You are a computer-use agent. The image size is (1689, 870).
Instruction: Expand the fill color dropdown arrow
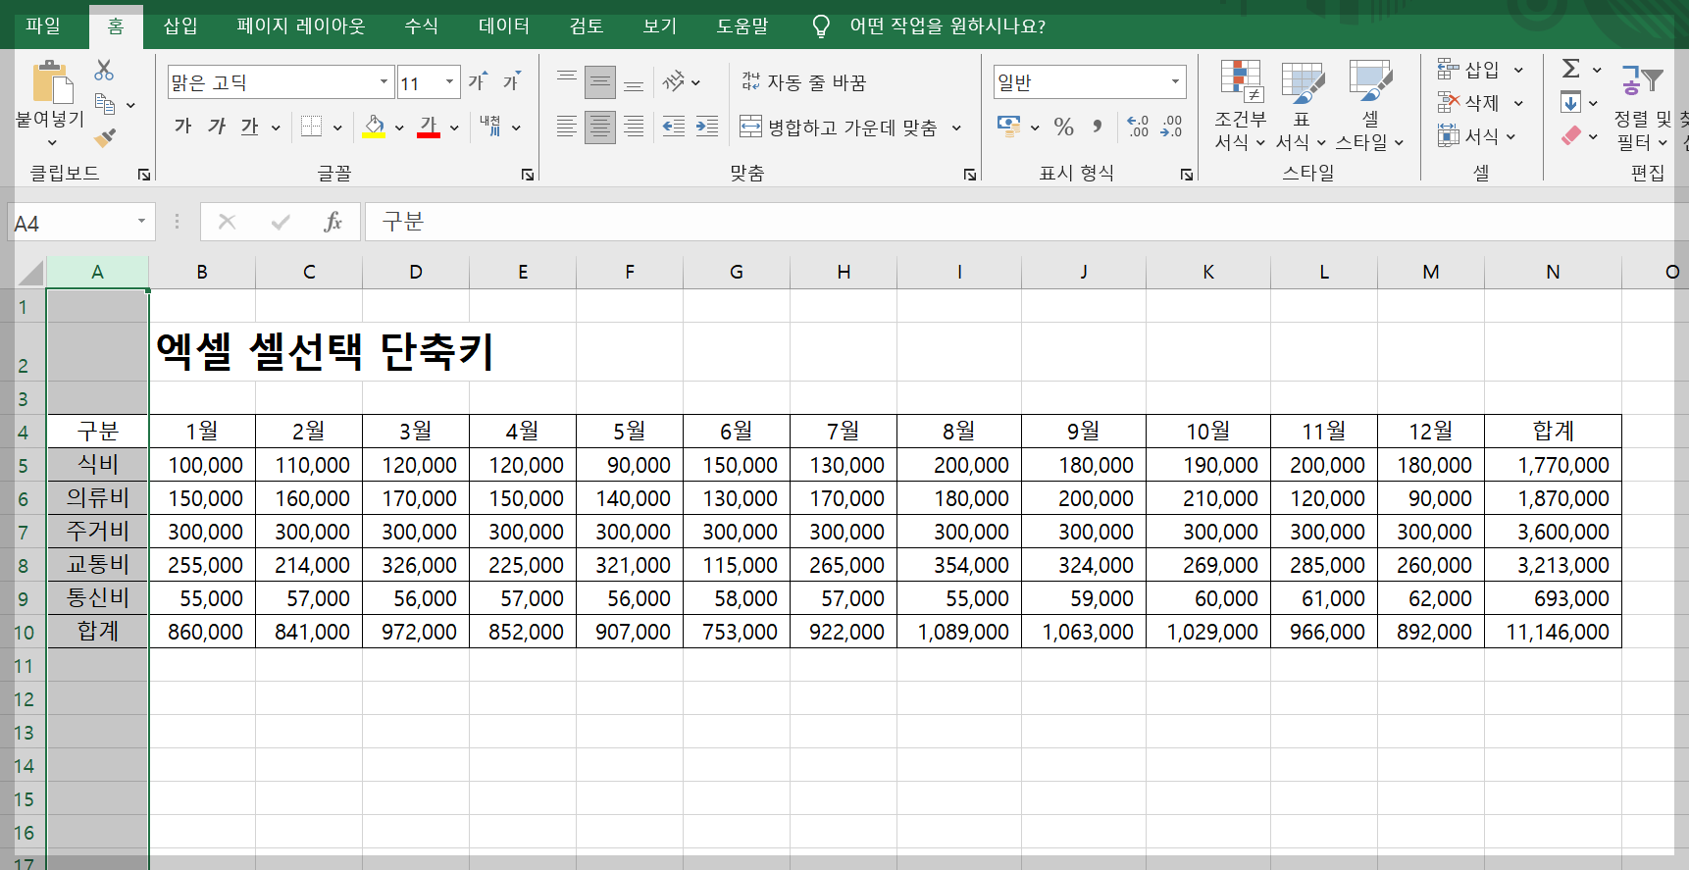click(x=399, y=128)
